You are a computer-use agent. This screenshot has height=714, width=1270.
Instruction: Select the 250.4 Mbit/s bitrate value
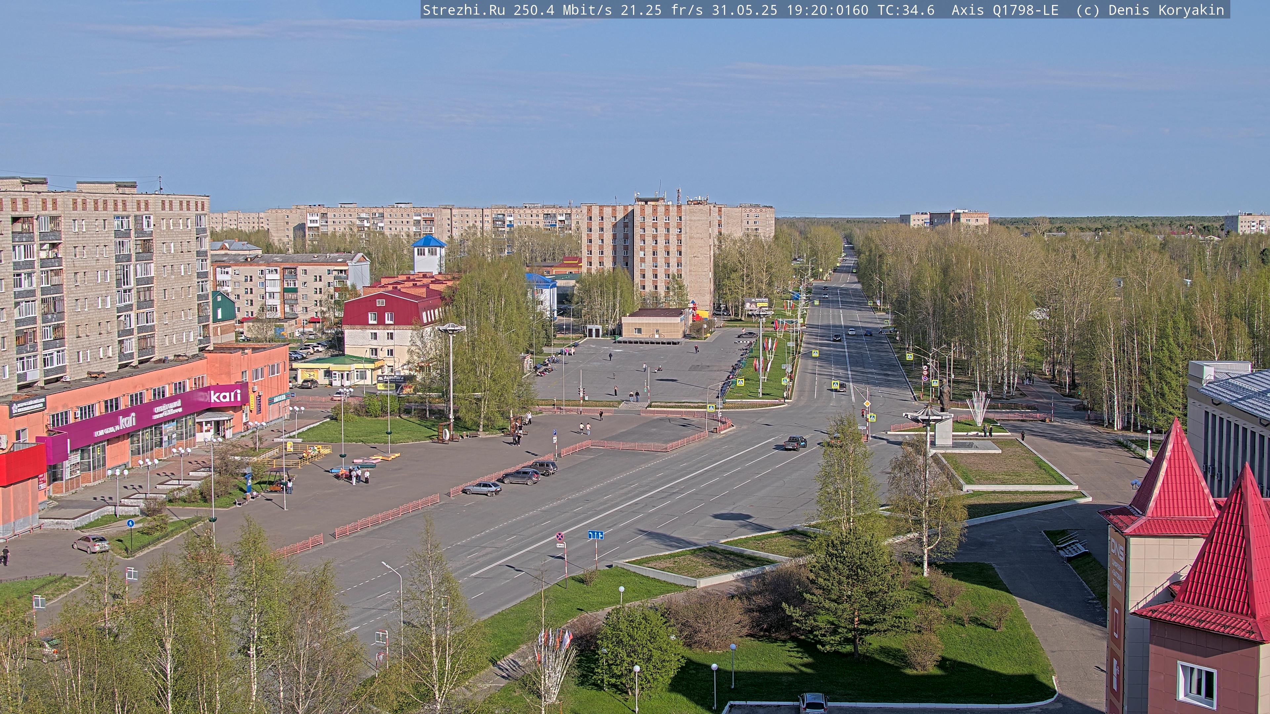point(563,10)
